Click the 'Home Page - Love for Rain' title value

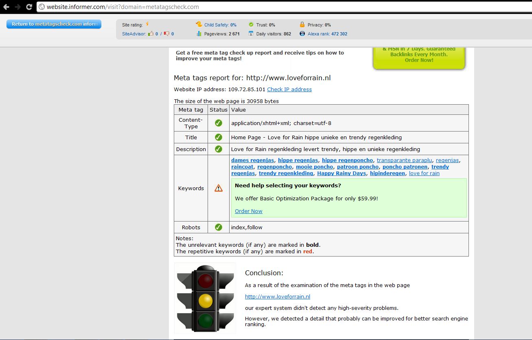(x=316, y=137)
